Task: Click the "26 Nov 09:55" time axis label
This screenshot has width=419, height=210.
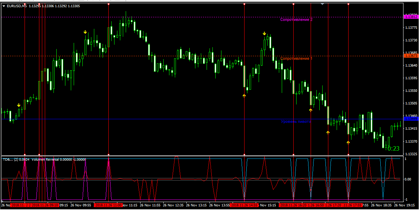Action: (x=80, y=205)
